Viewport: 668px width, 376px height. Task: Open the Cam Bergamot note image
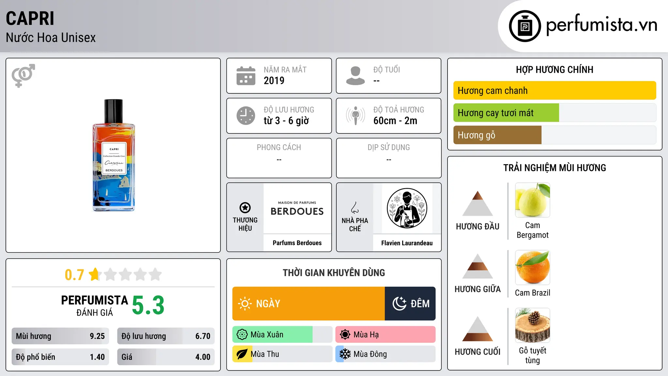coord(533,200)
